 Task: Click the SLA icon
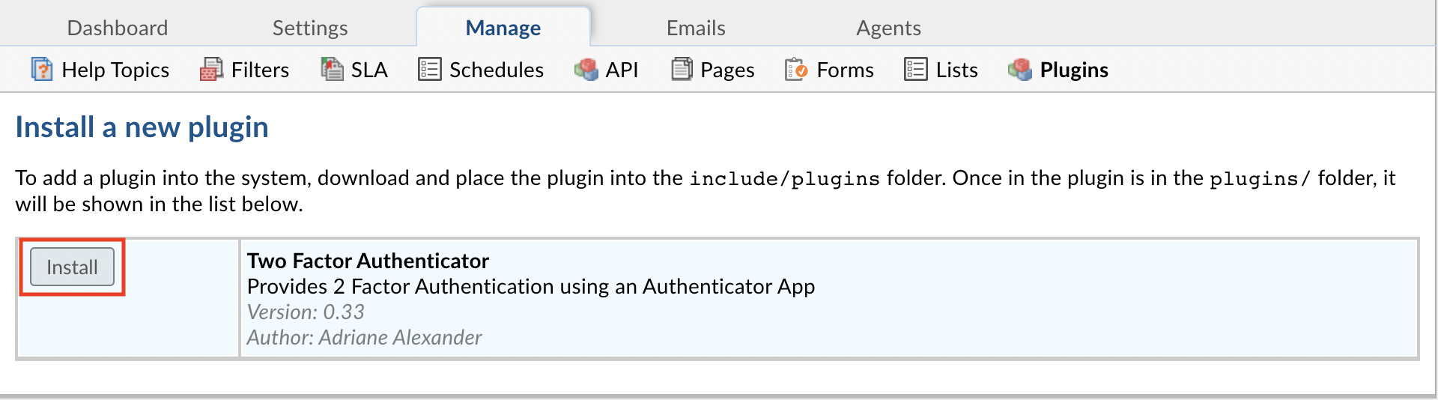pyautogui.click(x=332, y=69)
